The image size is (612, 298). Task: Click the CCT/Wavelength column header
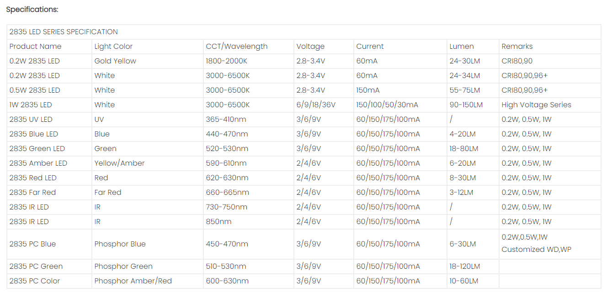[237, 47]
